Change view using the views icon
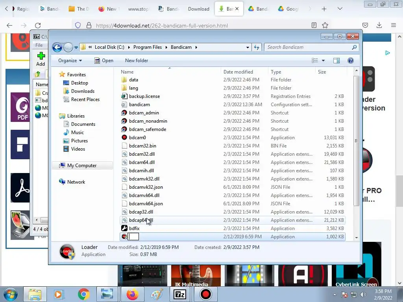403x302 pixels. point(315,61)
